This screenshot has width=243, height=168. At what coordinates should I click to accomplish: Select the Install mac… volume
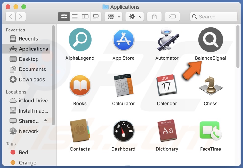point(26,111)
